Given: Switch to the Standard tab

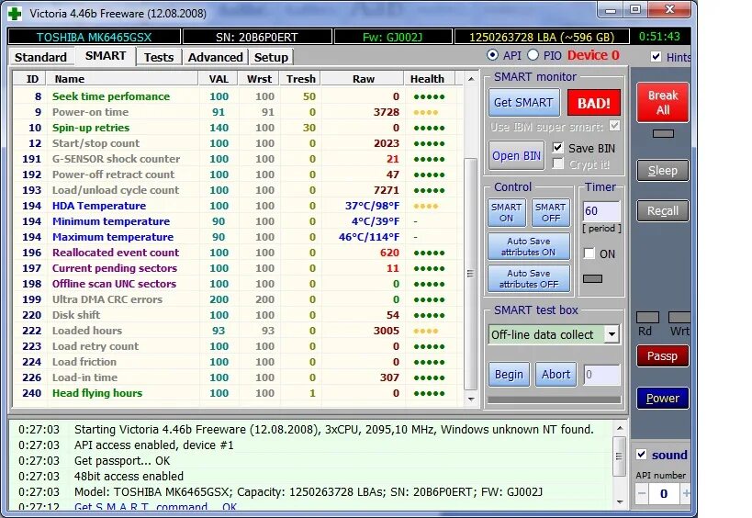Looking at the screenshot, I should tap(40, 57).
